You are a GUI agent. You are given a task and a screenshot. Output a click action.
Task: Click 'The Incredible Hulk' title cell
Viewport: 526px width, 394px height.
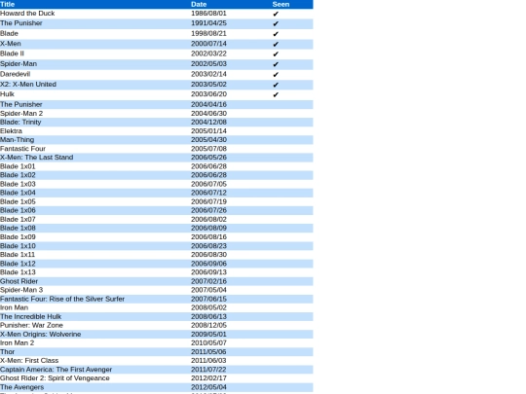[x=30, y=316]
